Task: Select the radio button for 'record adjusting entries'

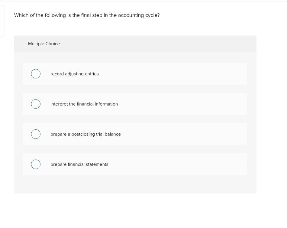Action: (36, 74)
